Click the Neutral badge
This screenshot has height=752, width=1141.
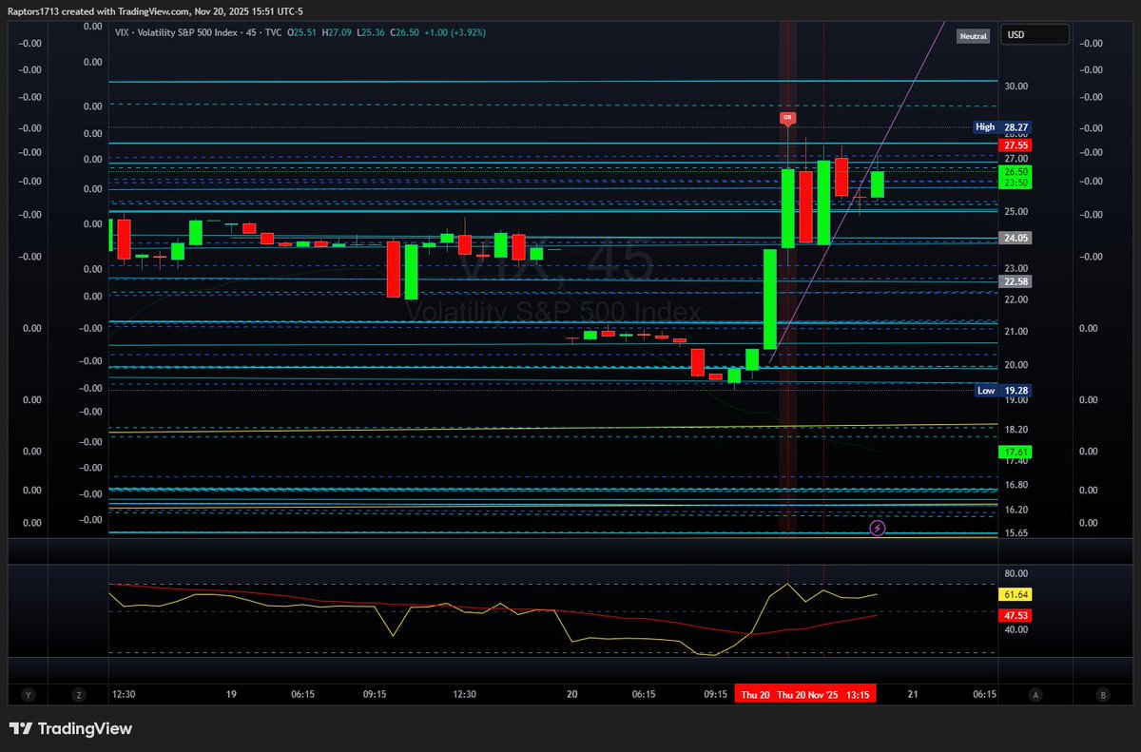click(974, 36)
